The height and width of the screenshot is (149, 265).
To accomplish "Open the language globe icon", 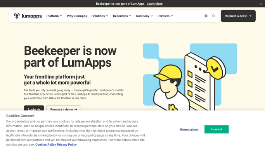I will click(206, 16).
